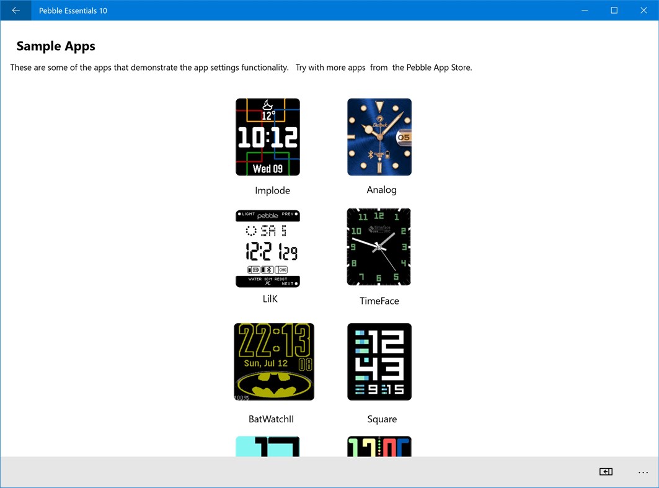This screenshot has height=488, width=659.
Task: Select the TimeFace watchface icon
Action: coord(379,247)
